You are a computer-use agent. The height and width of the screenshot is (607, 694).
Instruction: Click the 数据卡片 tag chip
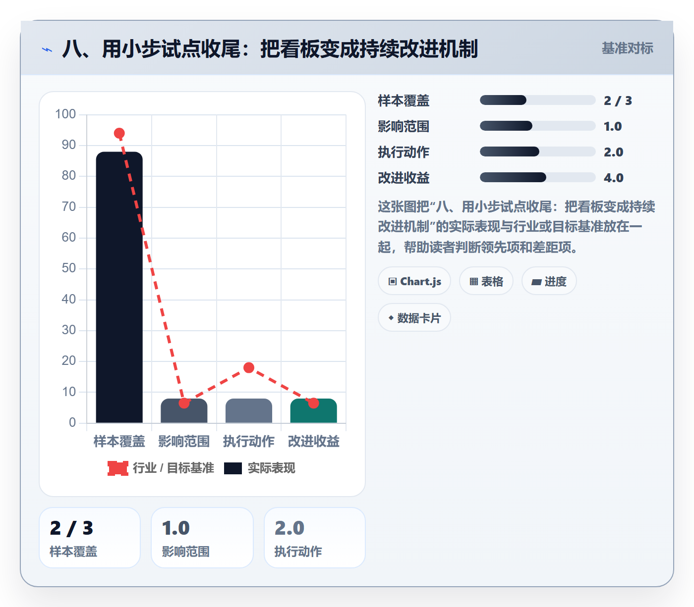(414, 318)
